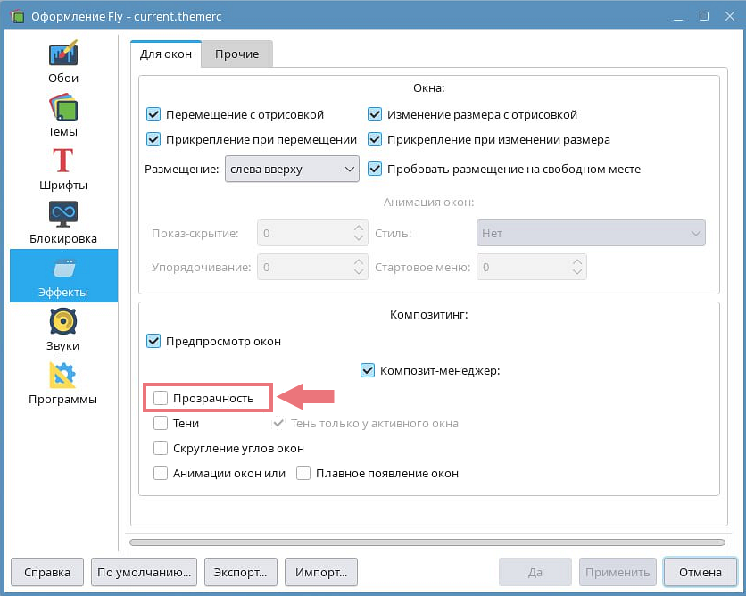The image size is (746, 596).
Task: Open the Шрифты fonts section icon
Action: tap(63, 162)
